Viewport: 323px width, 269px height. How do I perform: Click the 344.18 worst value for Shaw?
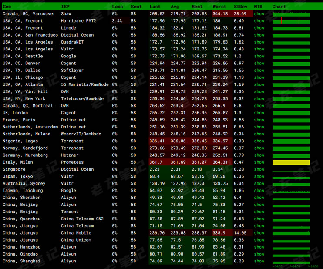click(220, 14)
